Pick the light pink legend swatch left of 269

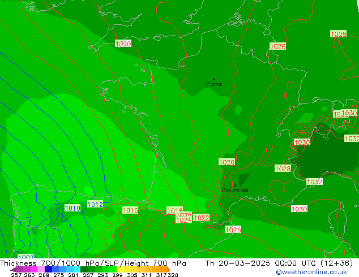(x=41, y=270)
